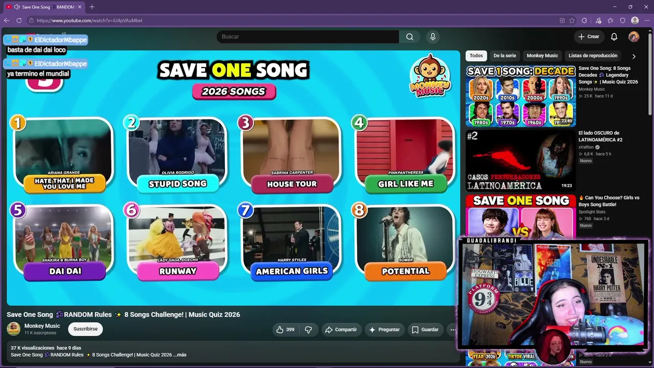This screenshot has height=368, width=654.
Task: Select the Todos filter chip
Action: coord(476,56)
